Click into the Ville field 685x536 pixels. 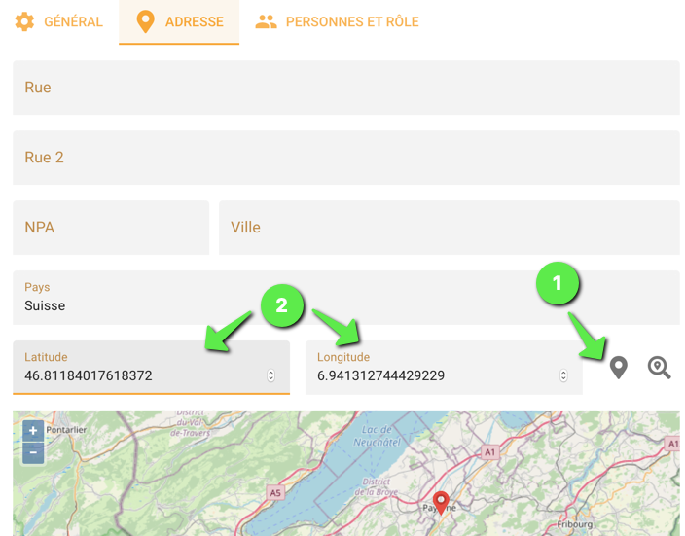tap(449, 228)
